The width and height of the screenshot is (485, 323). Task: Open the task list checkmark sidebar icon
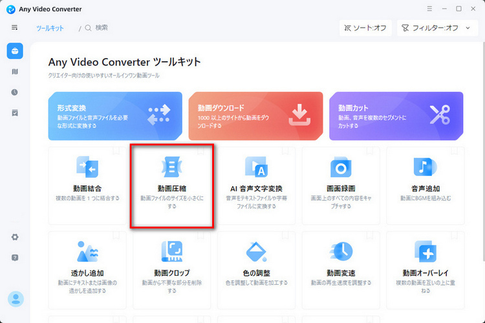click(x=15, y=113)
